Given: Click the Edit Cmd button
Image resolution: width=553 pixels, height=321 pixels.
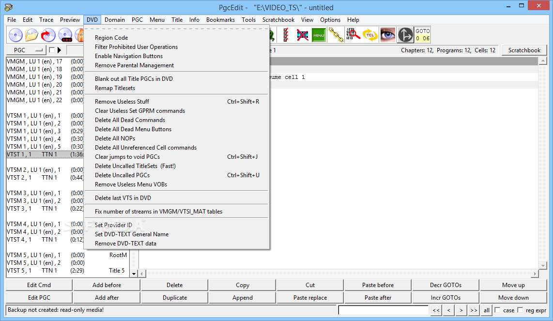Looking at the screenshot, I should click(x=39, y=285).
